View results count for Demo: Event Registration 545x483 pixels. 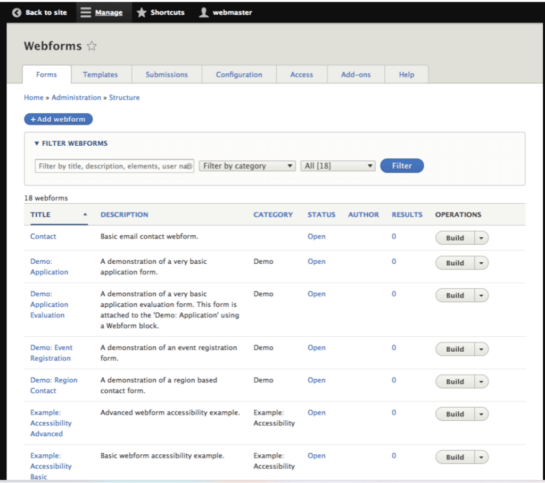tap(393, 347)
